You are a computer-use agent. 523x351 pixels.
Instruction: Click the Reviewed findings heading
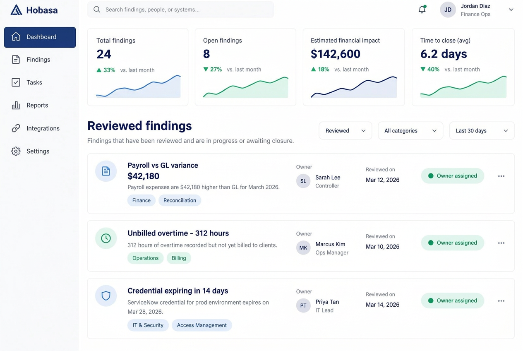click(x=139, y=126)
